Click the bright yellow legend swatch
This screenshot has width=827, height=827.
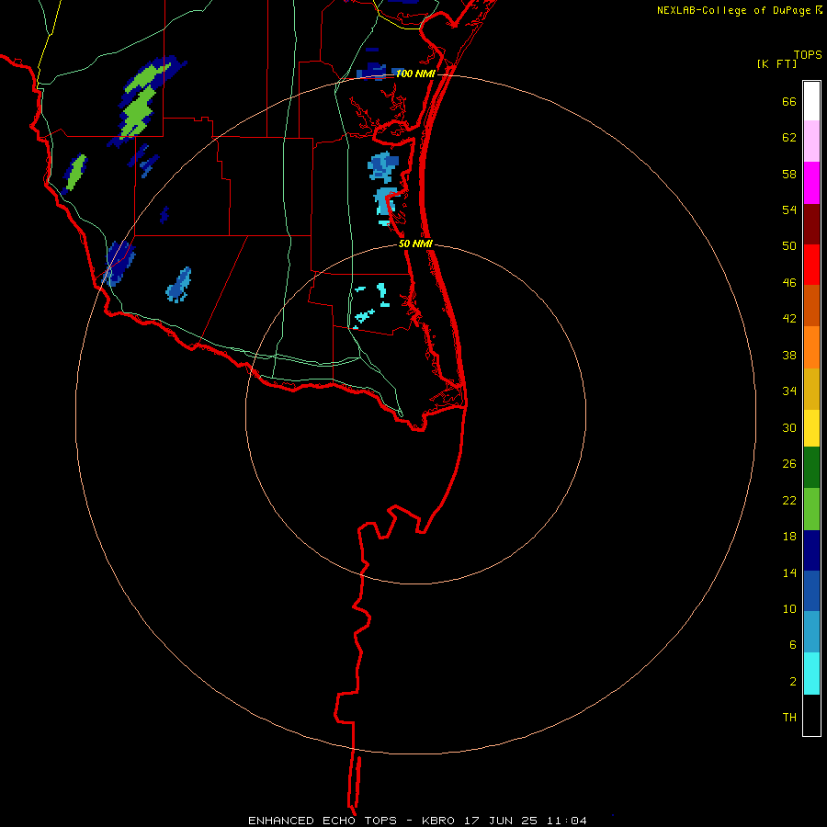point(811,428)
